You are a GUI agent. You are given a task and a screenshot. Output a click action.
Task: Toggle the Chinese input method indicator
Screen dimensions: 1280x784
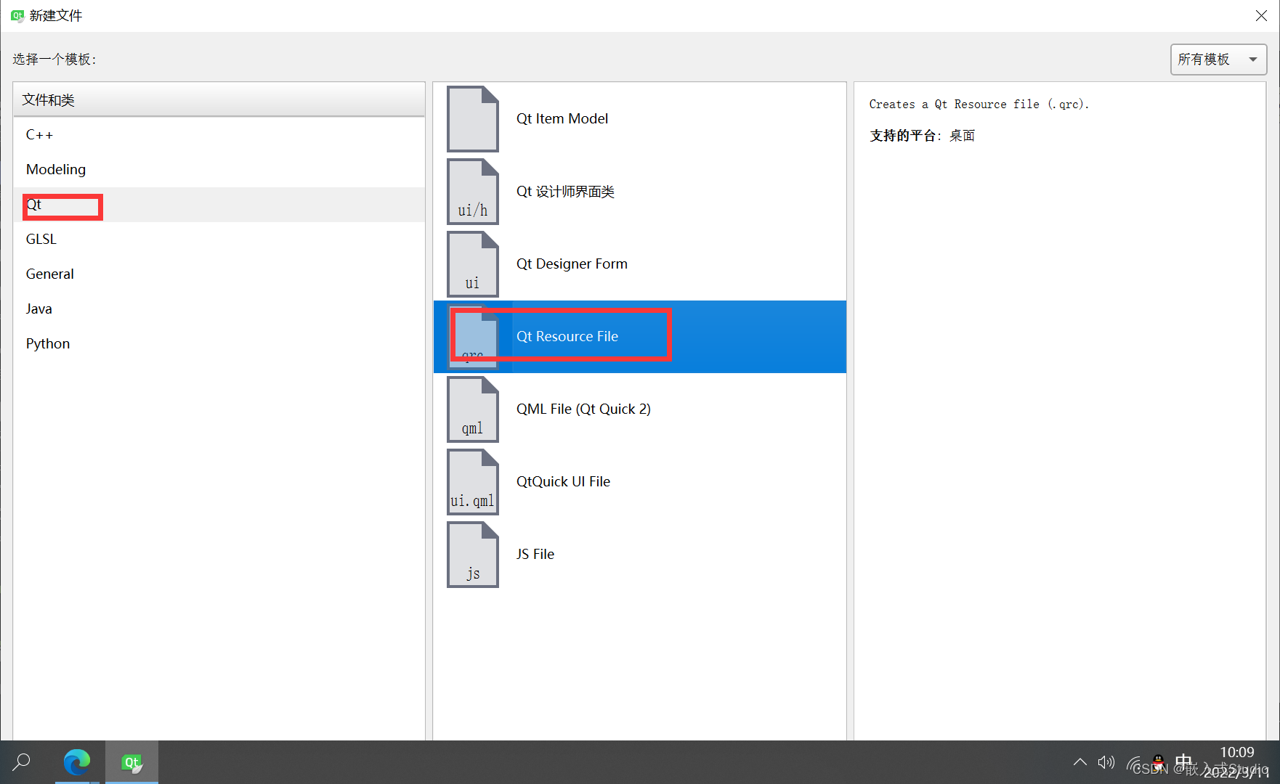point(1183,762)
